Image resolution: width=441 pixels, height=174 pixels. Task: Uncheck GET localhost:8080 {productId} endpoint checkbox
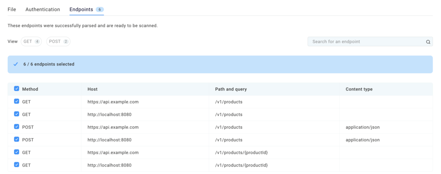coord(16,165)
